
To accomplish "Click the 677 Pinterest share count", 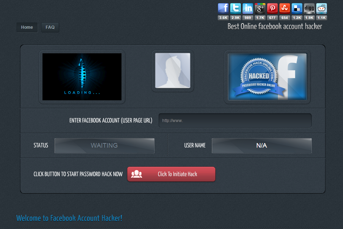I will 272,18.
